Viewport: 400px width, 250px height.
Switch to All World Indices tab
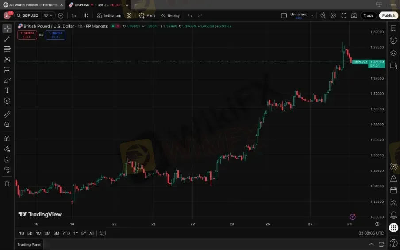coord(33,5)
